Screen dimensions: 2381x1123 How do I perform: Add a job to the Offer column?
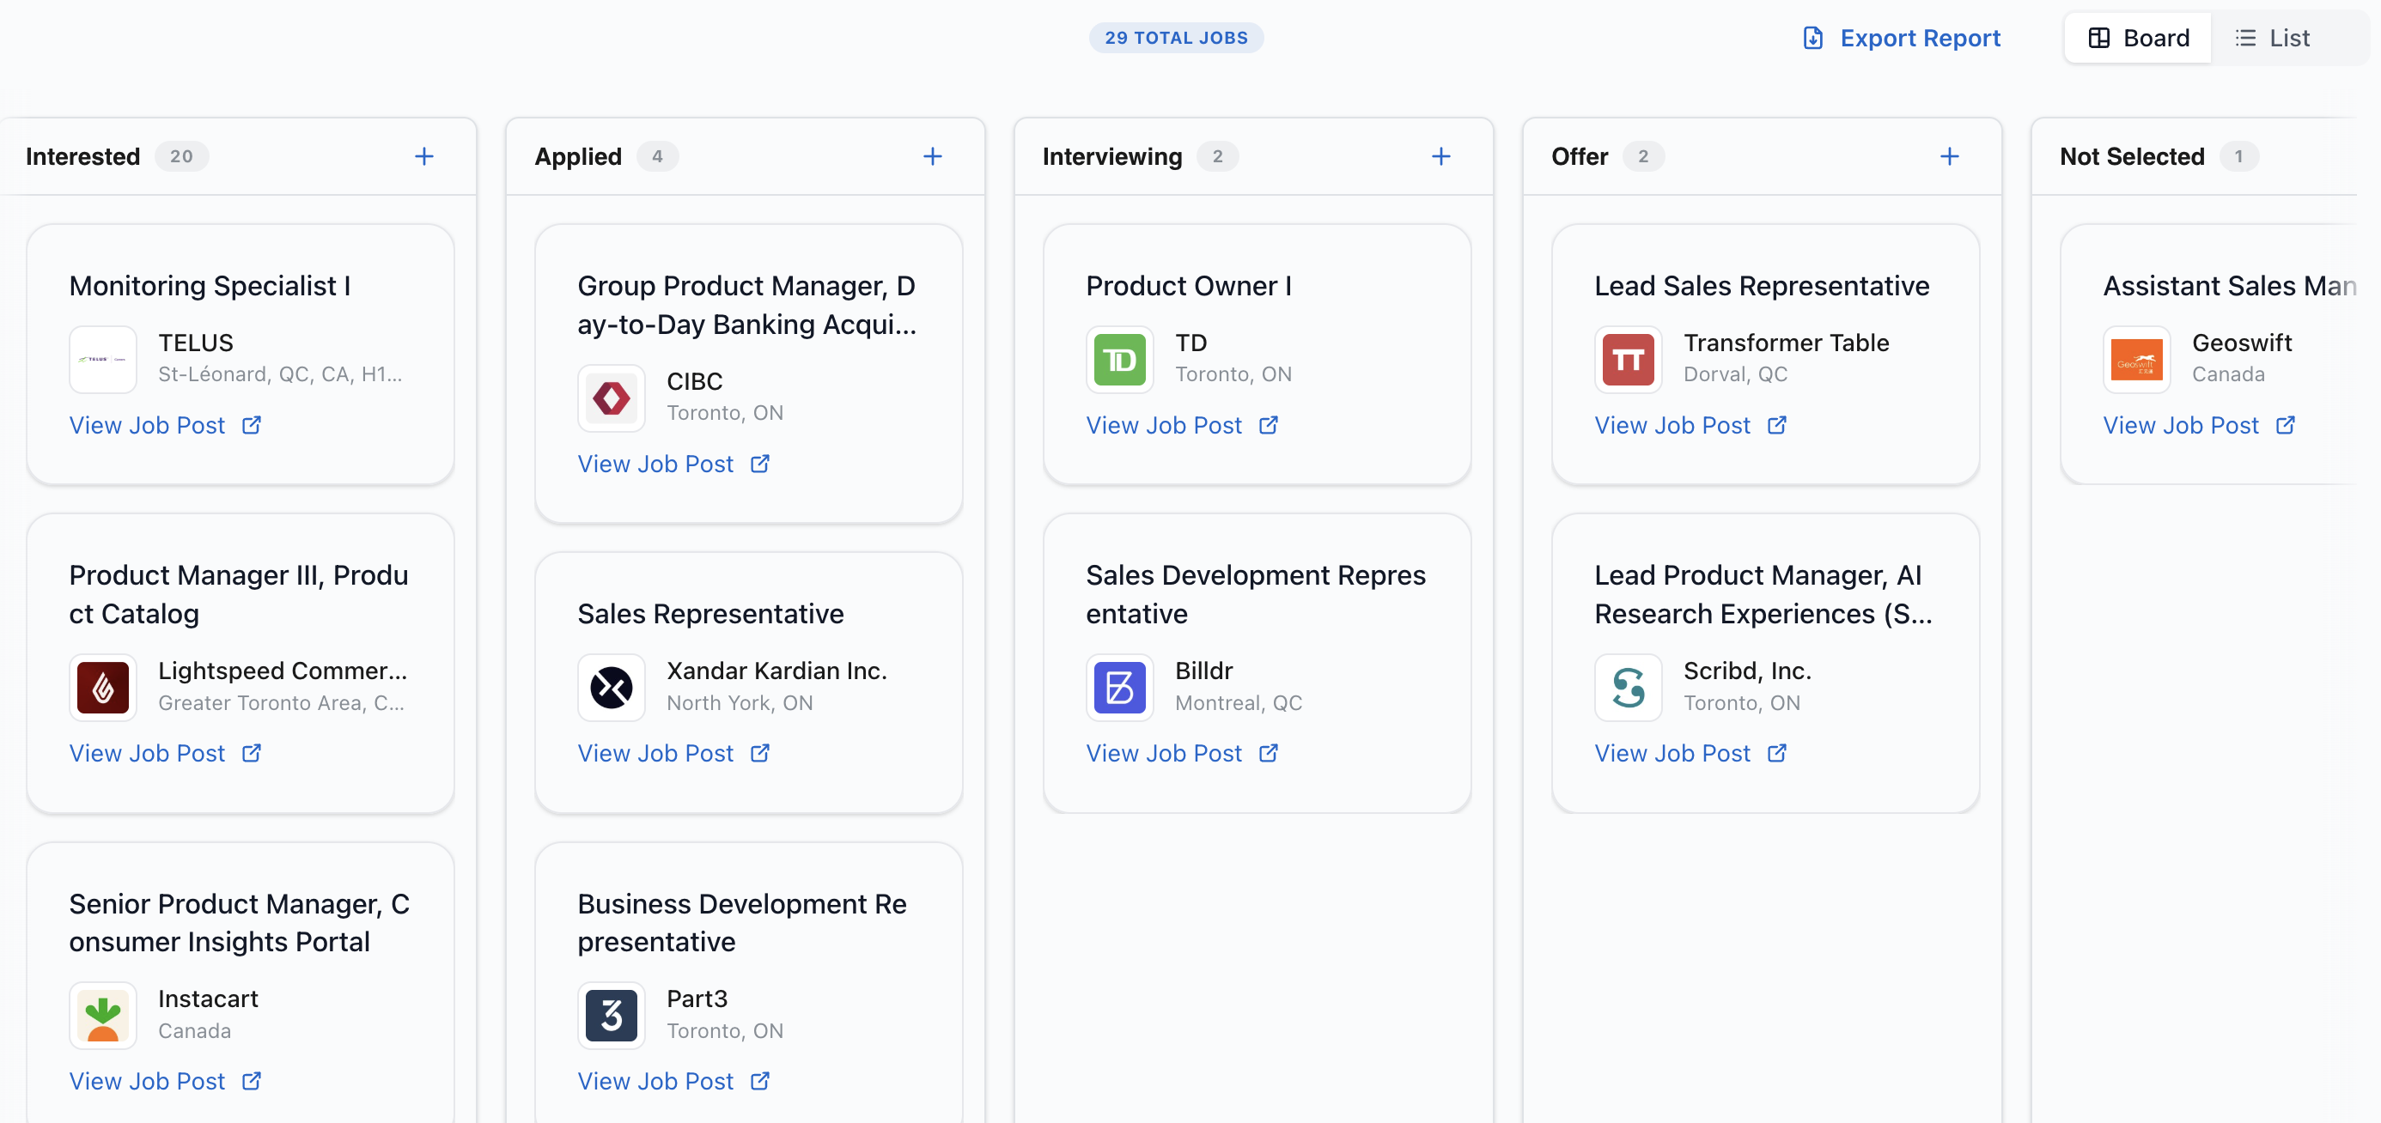pos(1949,155)
